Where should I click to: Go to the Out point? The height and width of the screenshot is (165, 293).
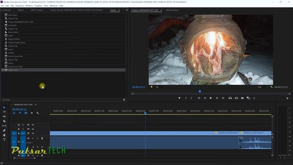click(223, 98)
